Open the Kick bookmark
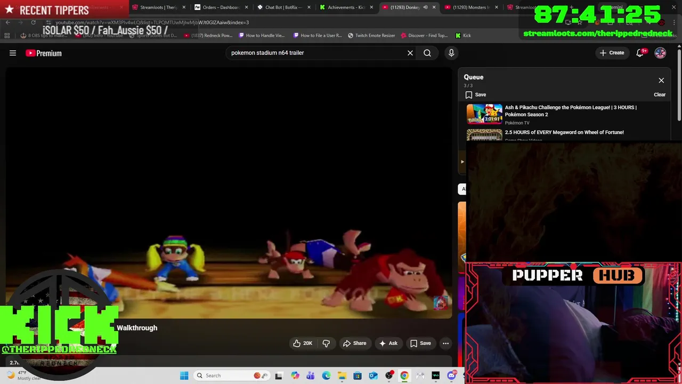 [463, 36]
